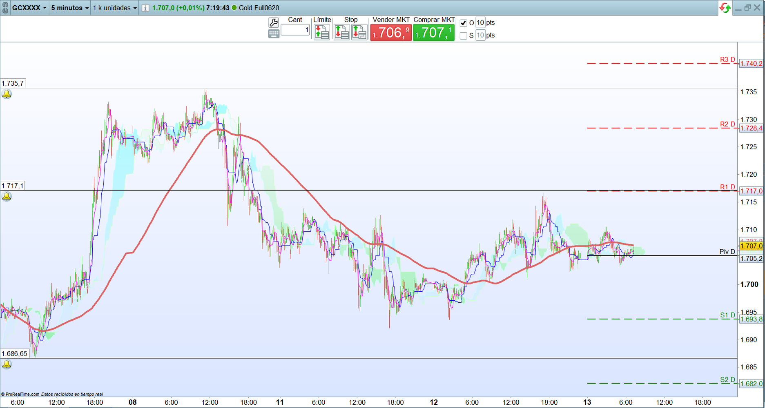765x408 pixels.
Task: Click the Cant quantity input field
Action: point(295,30)
